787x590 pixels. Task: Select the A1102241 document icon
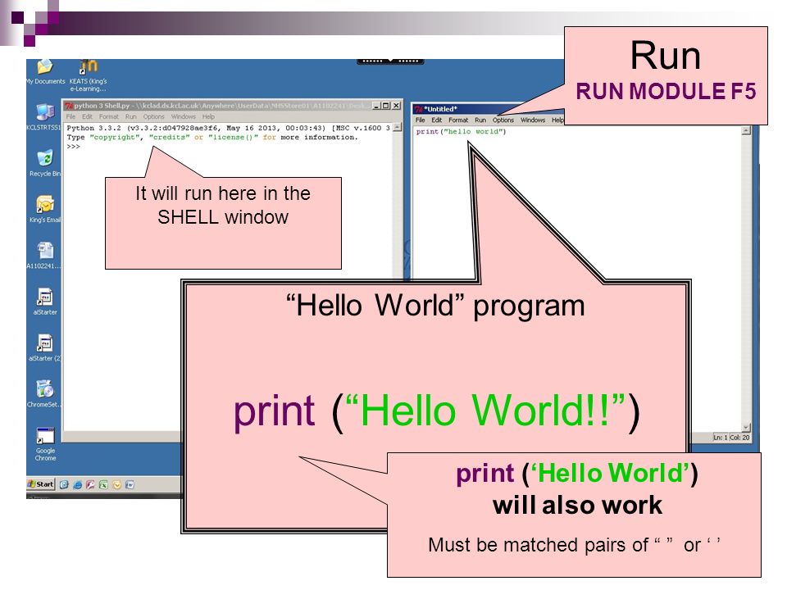[44, 255]
